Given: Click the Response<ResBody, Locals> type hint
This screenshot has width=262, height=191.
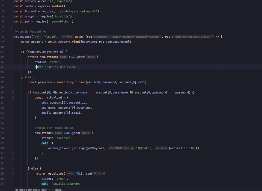Looking at the screenshot, I should [191, 37].
